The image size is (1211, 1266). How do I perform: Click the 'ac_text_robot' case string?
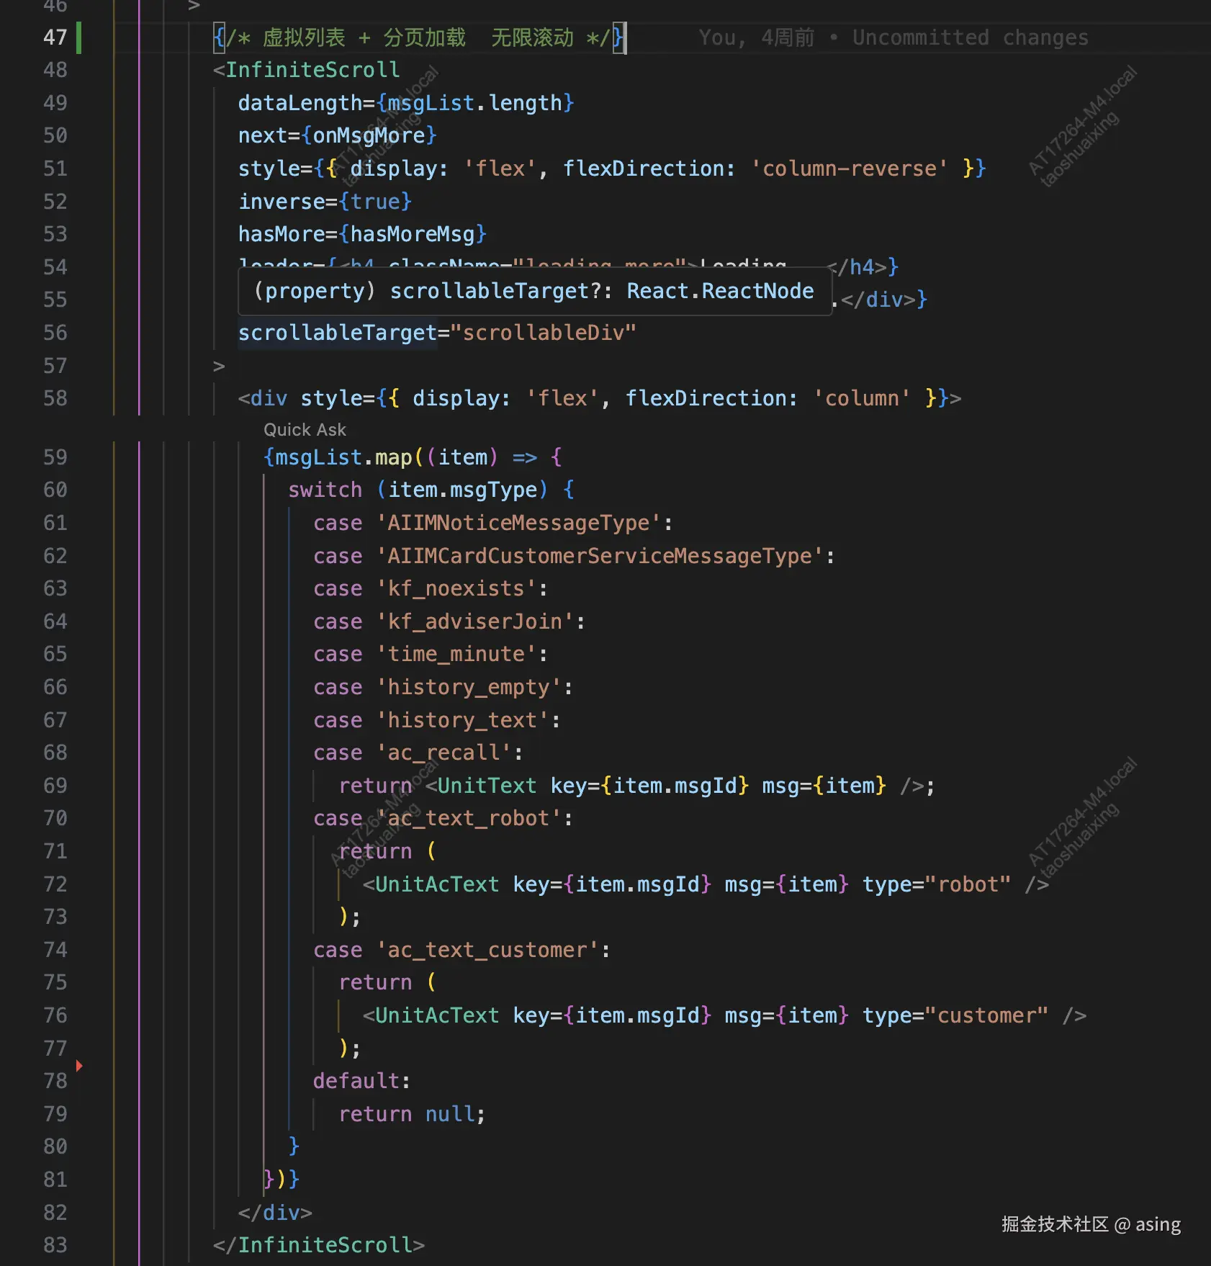coord(469,818)
